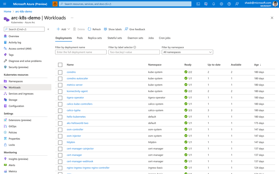Click the top search resources box
The height and width of the screenshot is (174, 279).
[x=125, y=4]
